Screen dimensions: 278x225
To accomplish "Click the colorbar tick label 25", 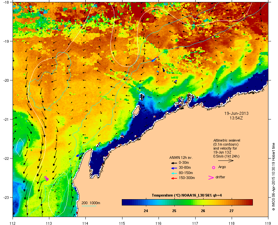I will click(174, 211).
